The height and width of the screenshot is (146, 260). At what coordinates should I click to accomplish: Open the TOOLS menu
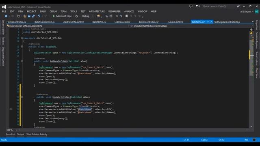pyautogui.click(x=74, y=11)
